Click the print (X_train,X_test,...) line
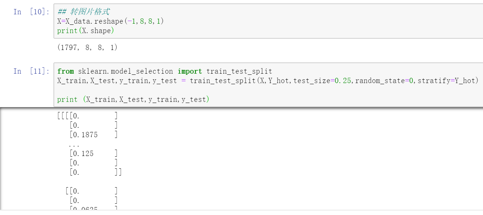483x215 pixels. coord(133,100)
